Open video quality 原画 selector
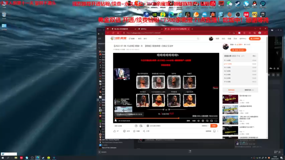This screenshot has height=160, width=285. (188, 121)
